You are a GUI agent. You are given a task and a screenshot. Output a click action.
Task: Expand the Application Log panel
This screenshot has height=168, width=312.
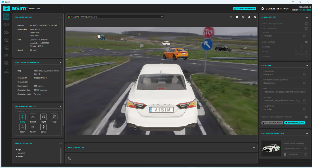[254, 148]
